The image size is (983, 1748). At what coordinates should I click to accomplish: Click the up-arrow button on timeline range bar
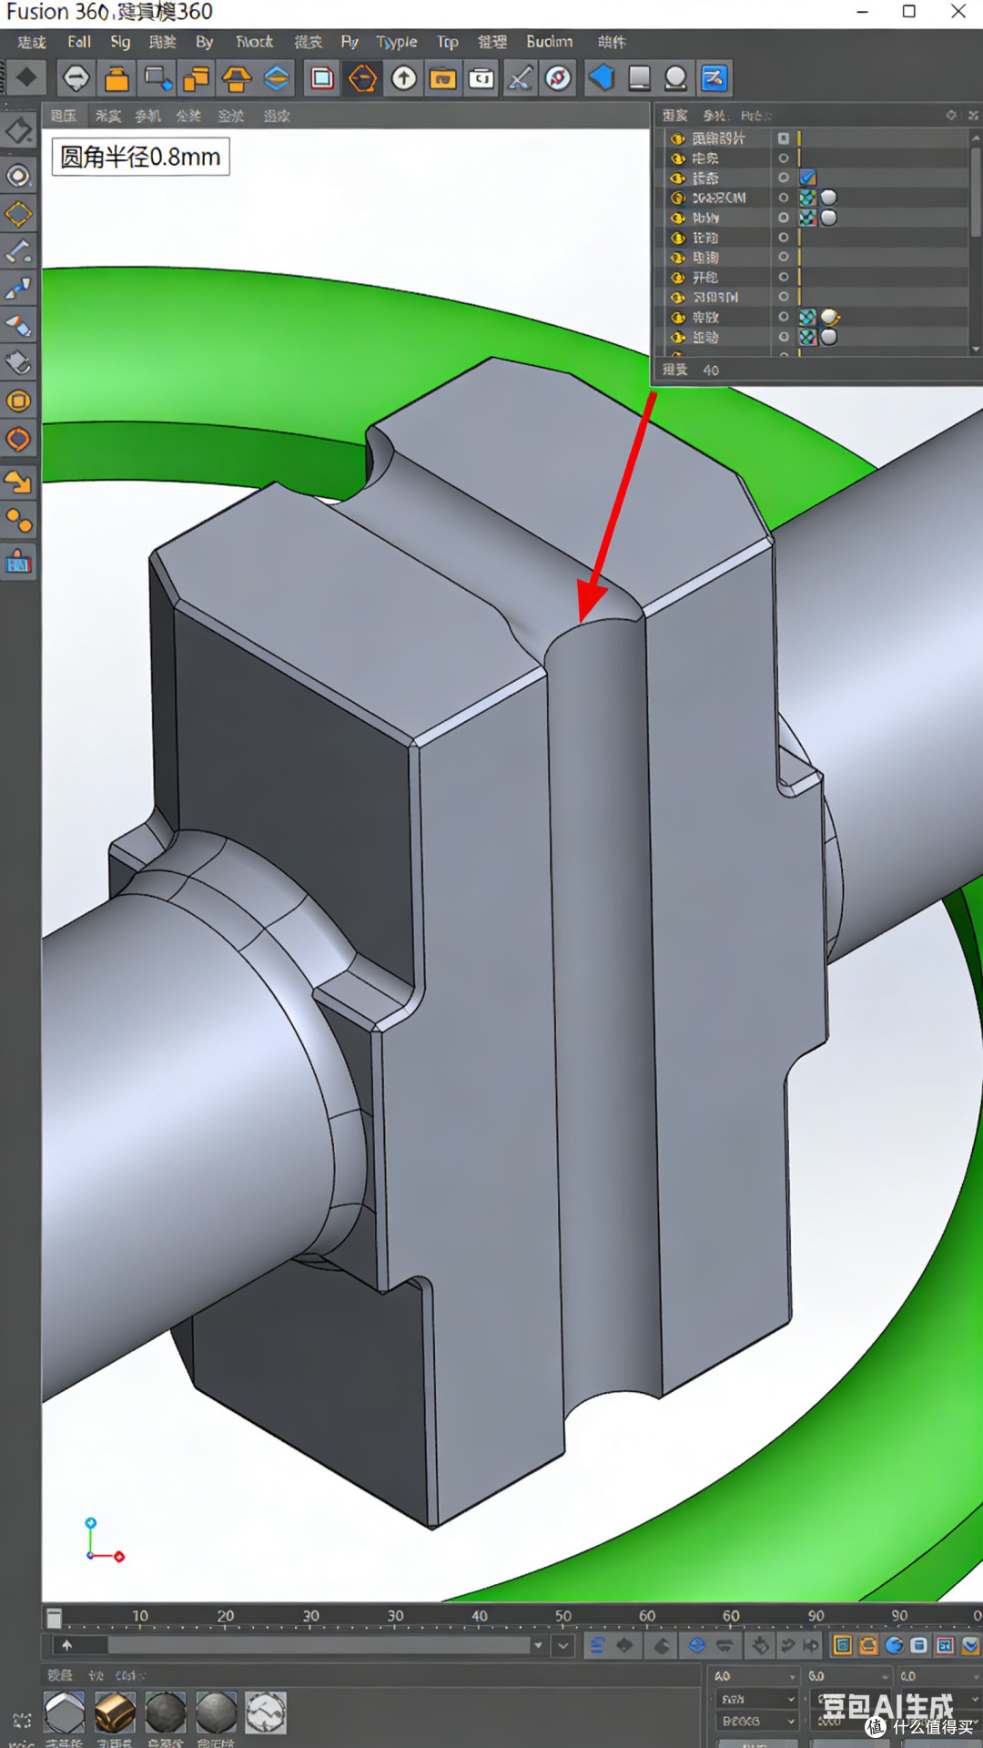click(x=66, y=1645)
